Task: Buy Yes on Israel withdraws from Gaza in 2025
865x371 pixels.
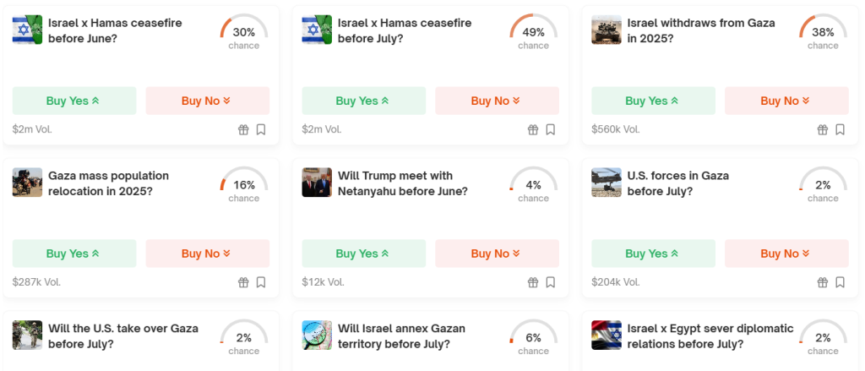Action: point(653,101)
